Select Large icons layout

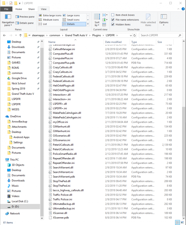[71, 15]
